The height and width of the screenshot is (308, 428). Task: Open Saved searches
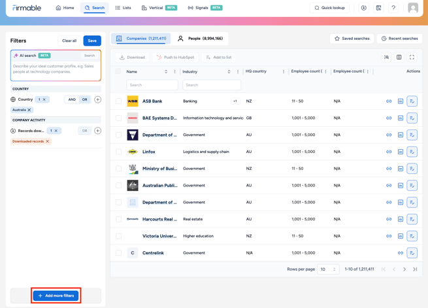352,39
